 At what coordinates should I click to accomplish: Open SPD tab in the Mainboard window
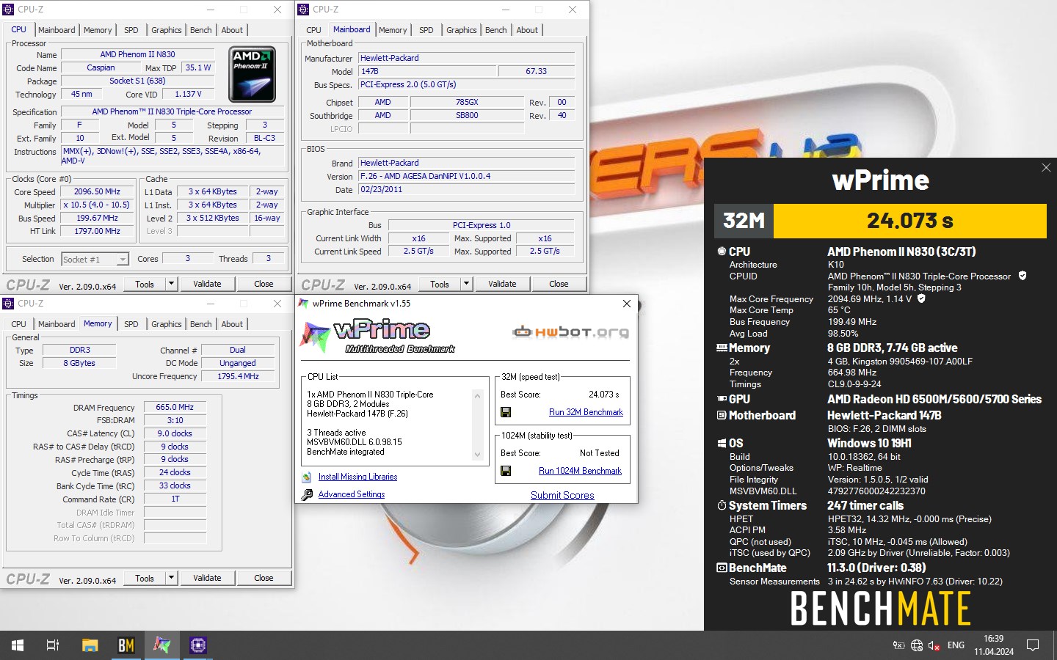426,30
